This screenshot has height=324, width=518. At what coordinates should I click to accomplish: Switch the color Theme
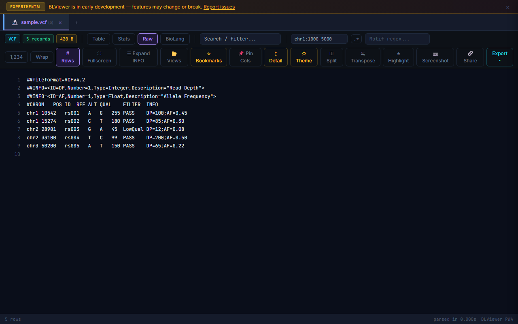coord(304,57)
